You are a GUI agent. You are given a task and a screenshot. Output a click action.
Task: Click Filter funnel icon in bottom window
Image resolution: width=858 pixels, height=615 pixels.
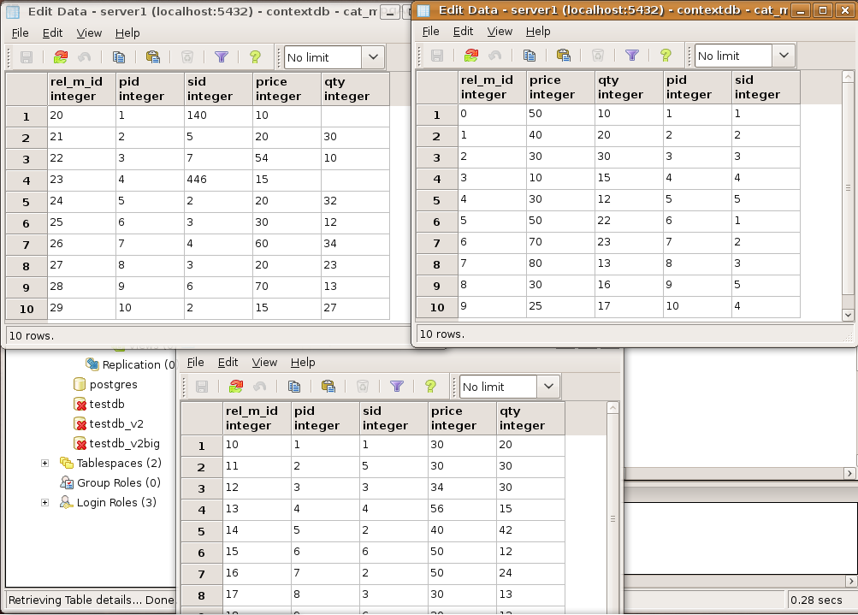point(397,387)
